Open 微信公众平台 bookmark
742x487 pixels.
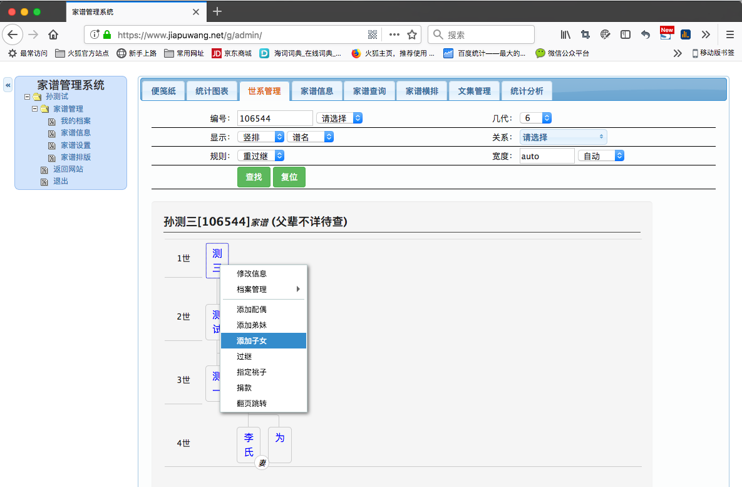[x=562, y=53]
